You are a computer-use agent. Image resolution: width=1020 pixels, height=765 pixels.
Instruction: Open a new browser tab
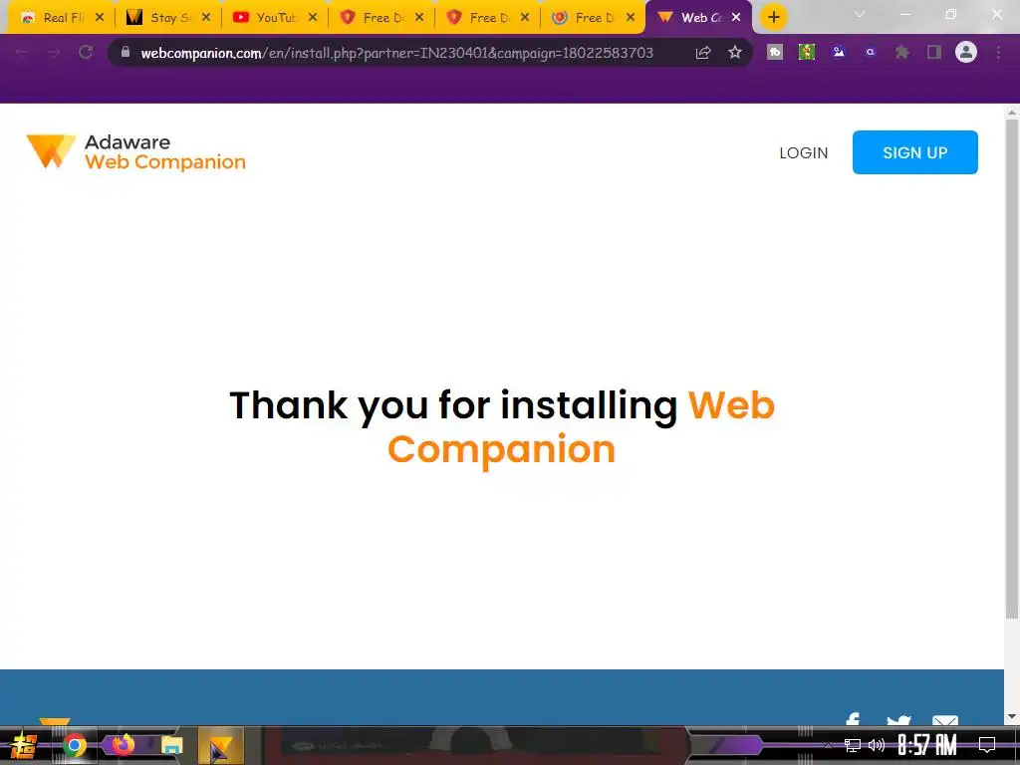(x=773, y=18)
